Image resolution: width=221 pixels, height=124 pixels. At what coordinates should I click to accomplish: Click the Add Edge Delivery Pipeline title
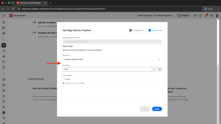77,30
